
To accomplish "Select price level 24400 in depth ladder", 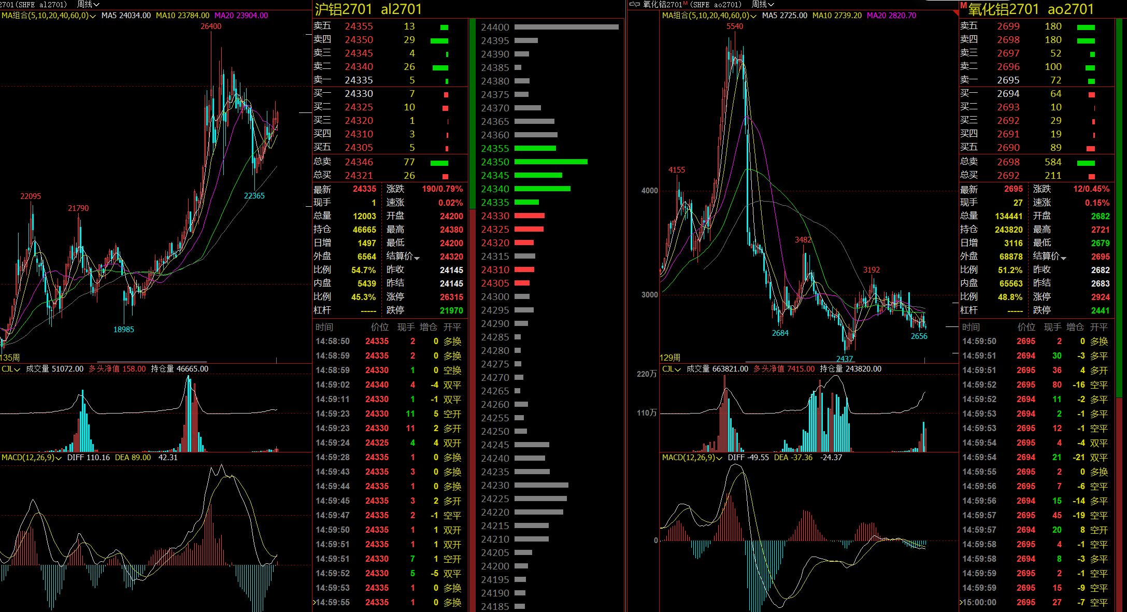I will [495, 27].
